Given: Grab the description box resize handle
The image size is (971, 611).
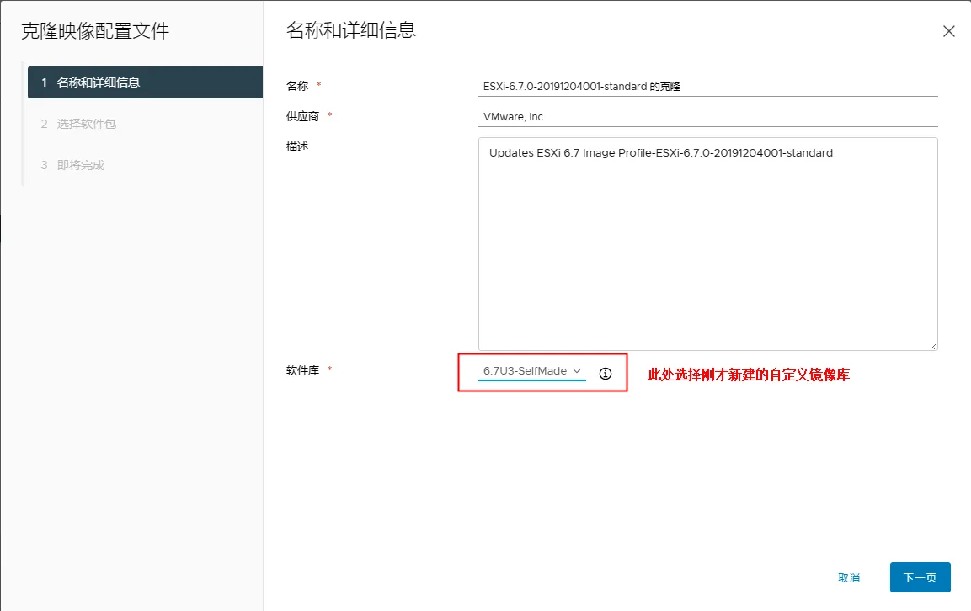Looking at the screenshot, I should pos(932,345).
